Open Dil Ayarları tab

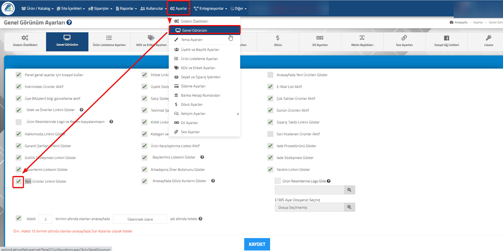point(320,42)
